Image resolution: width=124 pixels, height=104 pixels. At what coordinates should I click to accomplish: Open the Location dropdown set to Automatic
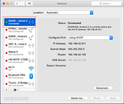pos(69,13)
